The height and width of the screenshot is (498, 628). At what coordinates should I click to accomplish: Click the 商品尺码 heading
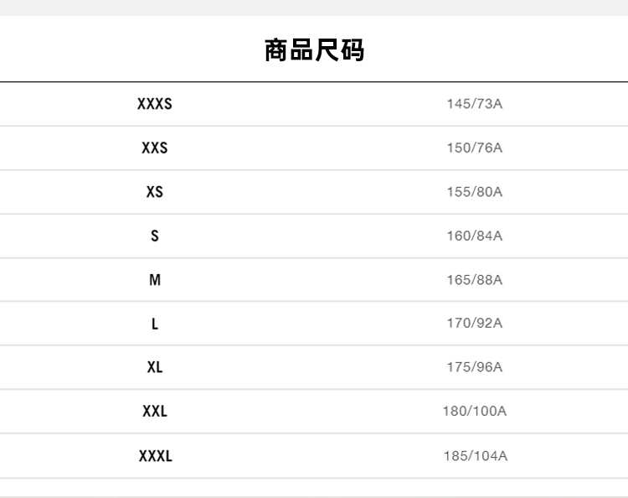[x=314, y=50]
